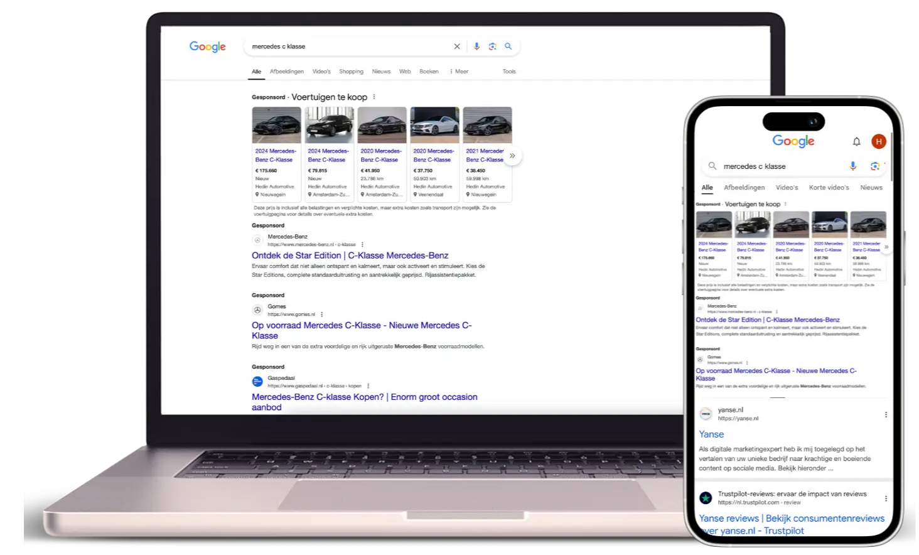
Task: Tap the Google logo on the phone
Action: click(x=793, y=141)
